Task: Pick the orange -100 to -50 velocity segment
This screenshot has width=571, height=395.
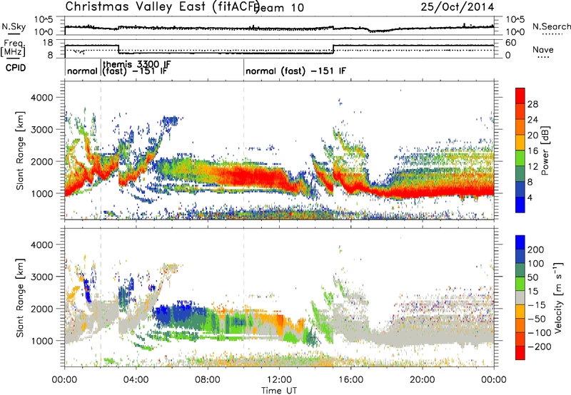Action: click(520, 325)
